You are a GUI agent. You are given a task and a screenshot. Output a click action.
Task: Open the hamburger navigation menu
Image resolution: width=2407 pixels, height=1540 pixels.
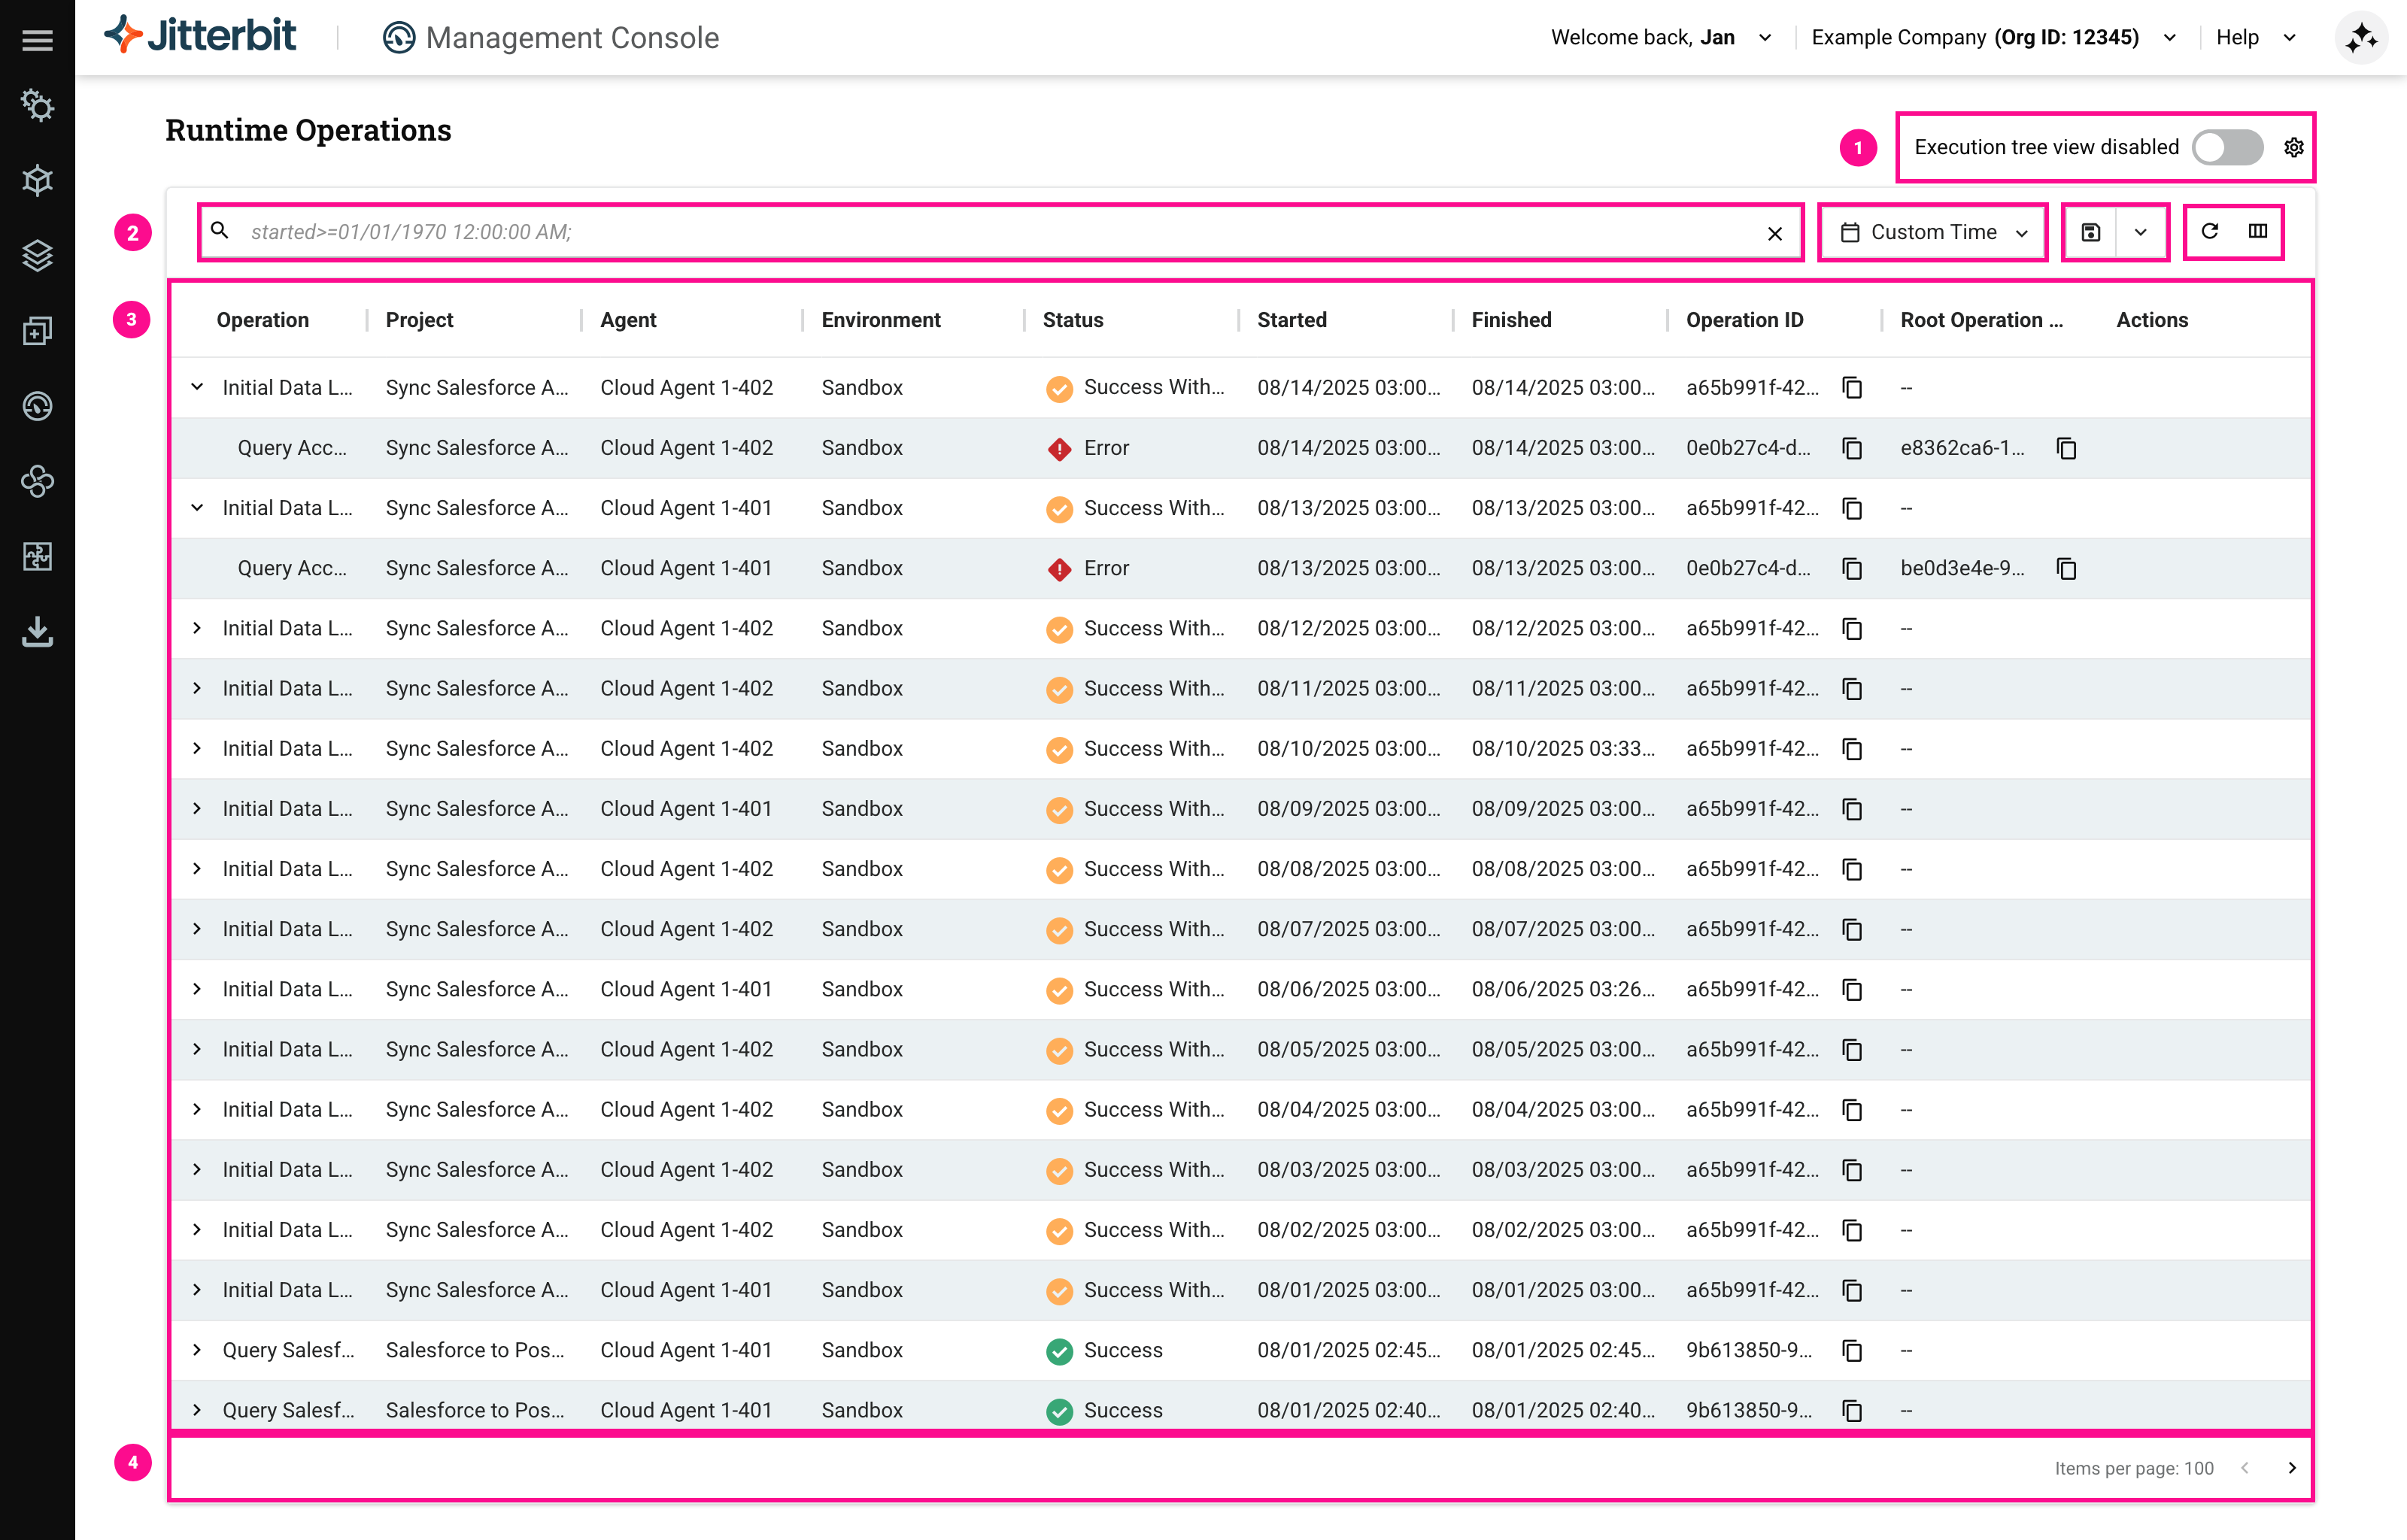pos(37,40)
